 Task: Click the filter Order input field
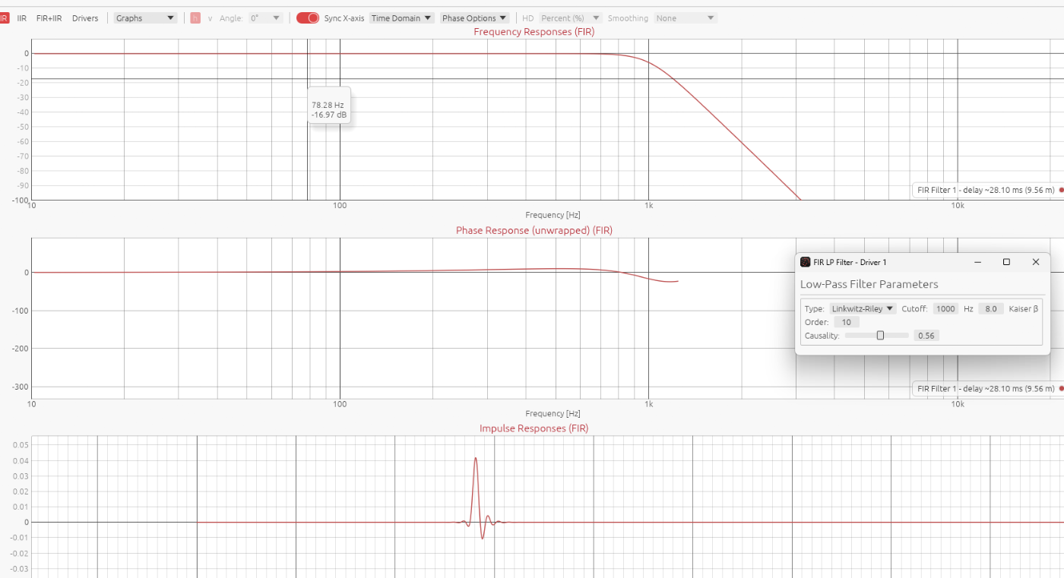click(x=846, y=322)
